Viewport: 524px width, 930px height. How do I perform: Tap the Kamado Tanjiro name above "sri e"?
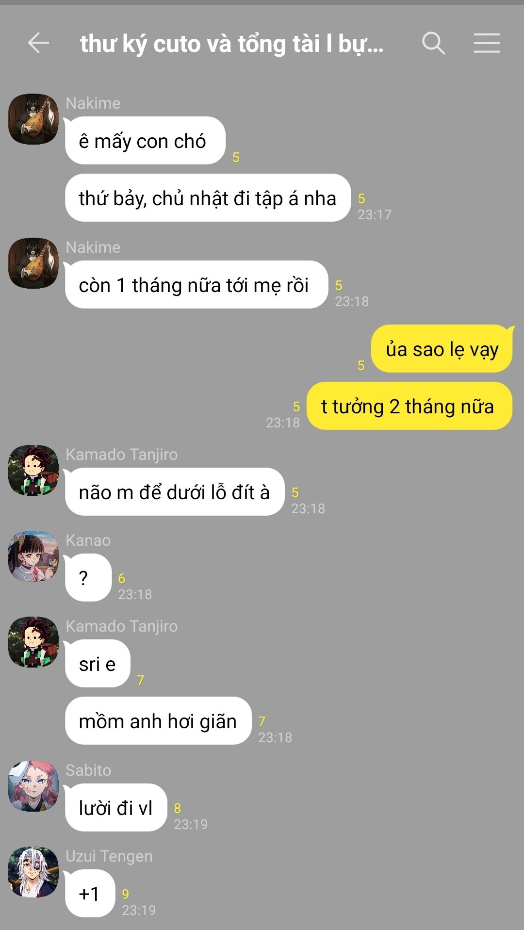coord(122,626)
